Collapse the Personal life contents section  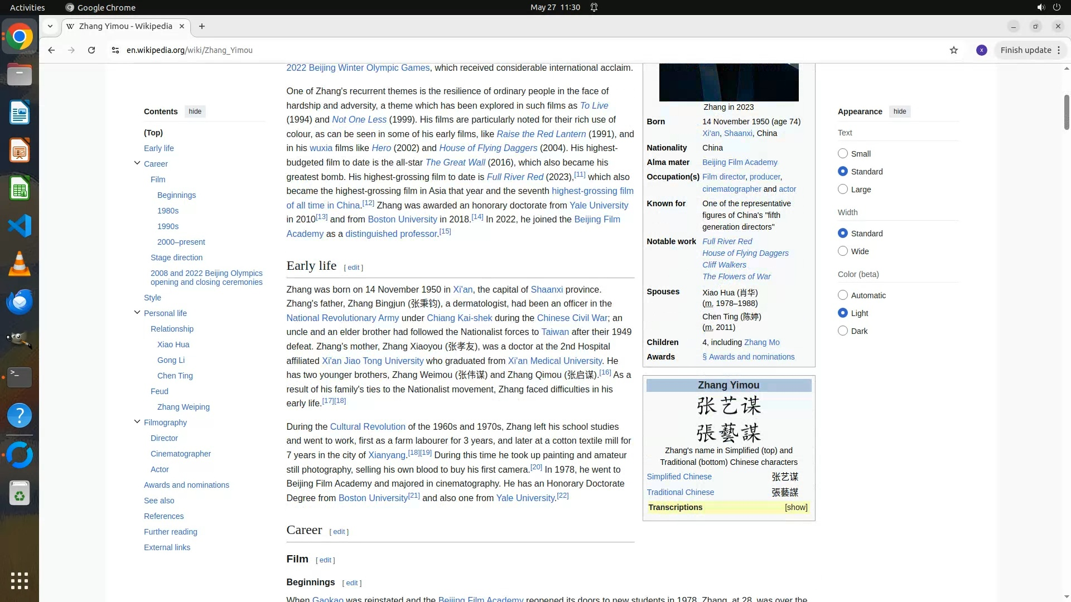tap(137, 313)
